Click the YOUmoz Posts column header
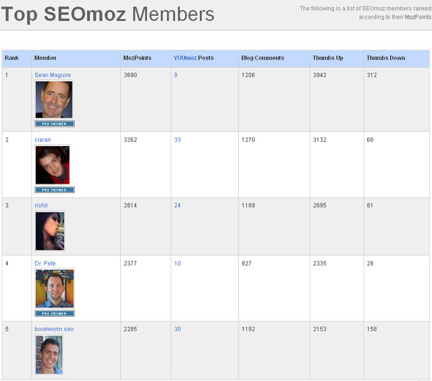432x381 pixels. 193,58
